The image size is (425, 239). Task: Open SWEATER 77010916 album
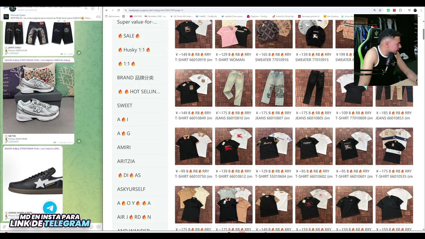(x=274, y=34)
